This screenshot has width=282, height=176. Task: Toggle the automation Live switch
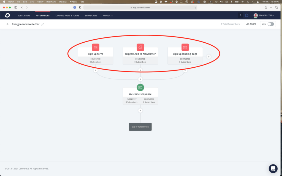coord(271,24)
